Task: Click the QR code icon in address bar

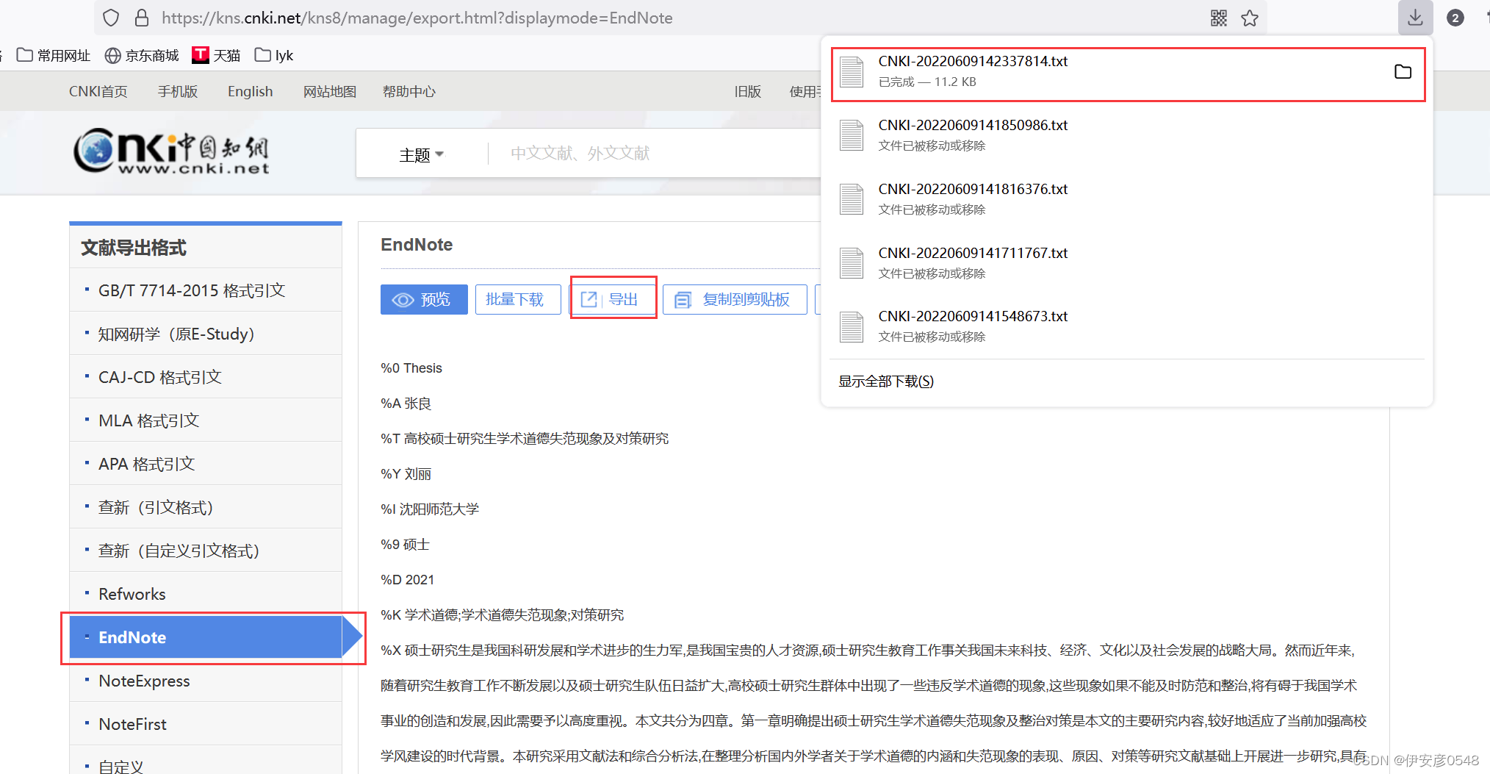Action: [x=1218, y=18]
